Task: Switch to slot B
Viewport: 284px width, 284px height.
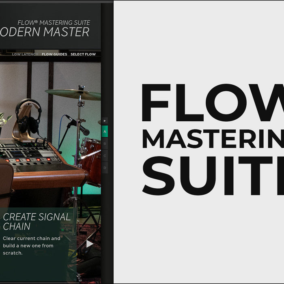Action: click(x=105, y=144)
